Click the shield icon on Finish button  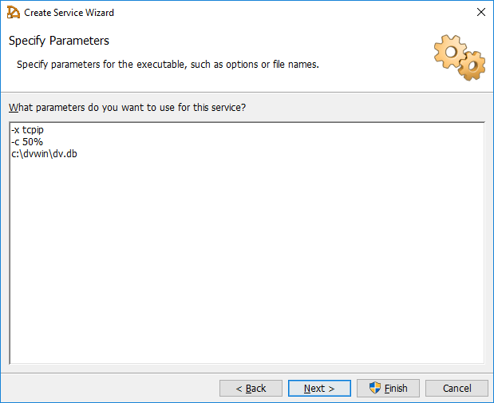pos(374,388)
